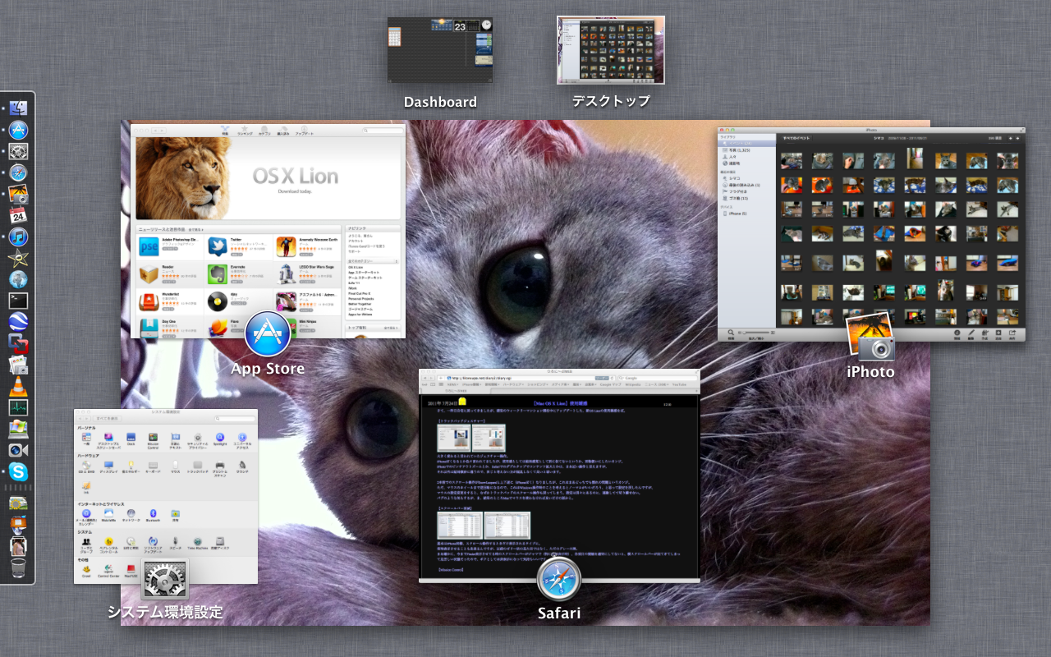1051x657 pixels.
Task: Click the iPhoto zoom slider
Action: 757,332
